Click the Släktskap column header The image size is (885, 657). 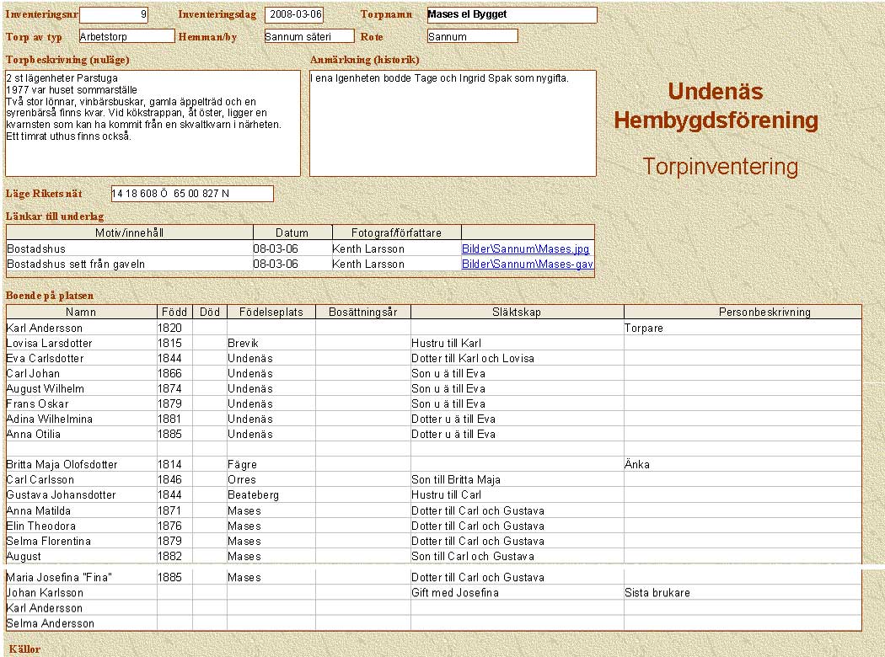(517, 312)
